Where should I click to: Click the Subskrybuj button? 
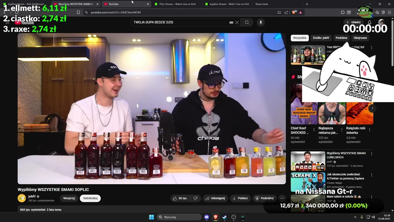point(90,198)
